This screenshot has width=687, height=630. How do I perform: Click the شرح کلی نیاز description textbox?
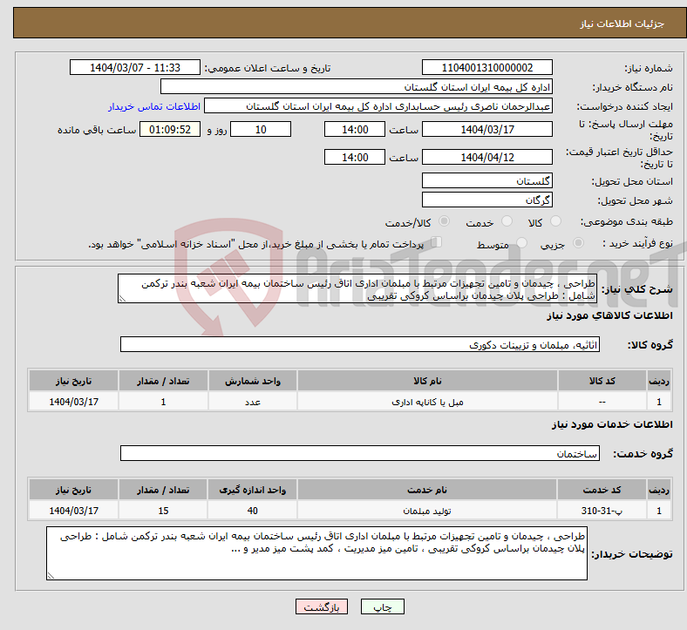357,289
